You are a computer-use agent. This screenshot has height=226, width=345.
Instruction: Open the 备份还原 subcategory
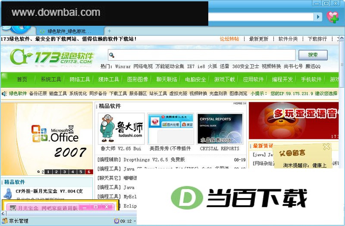[38, 94]
